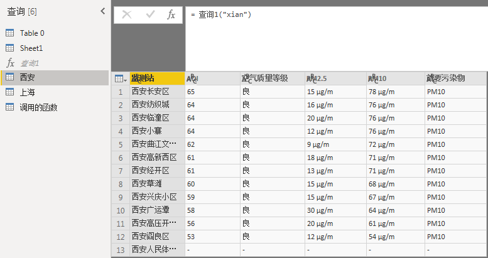
Task: Select the Table 0 query
Action: (x=32, y=33)
